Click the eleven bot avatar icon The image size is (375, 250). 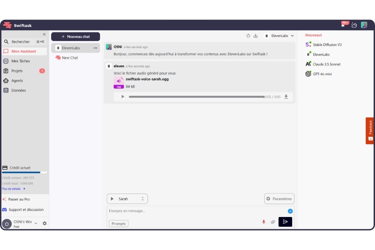pyautogui.click(x=109, y=66)
